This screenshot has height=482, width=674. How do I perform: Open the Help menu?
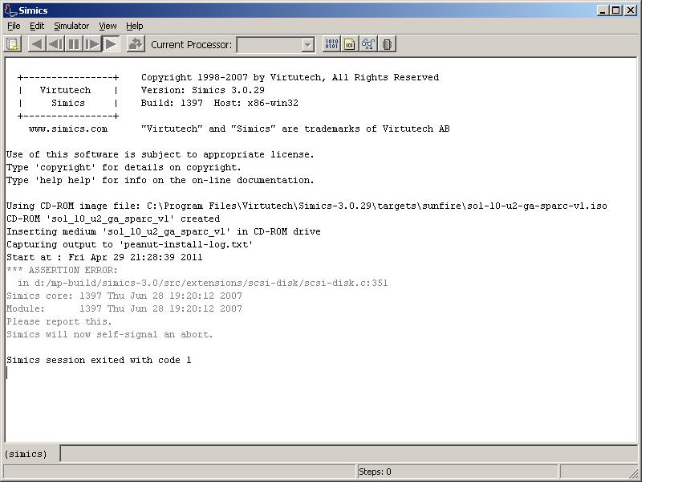(x=135, y=26)
